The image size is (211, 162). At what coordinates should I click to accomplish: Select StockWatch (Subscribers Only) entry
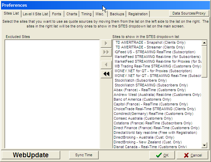(157, 80)
